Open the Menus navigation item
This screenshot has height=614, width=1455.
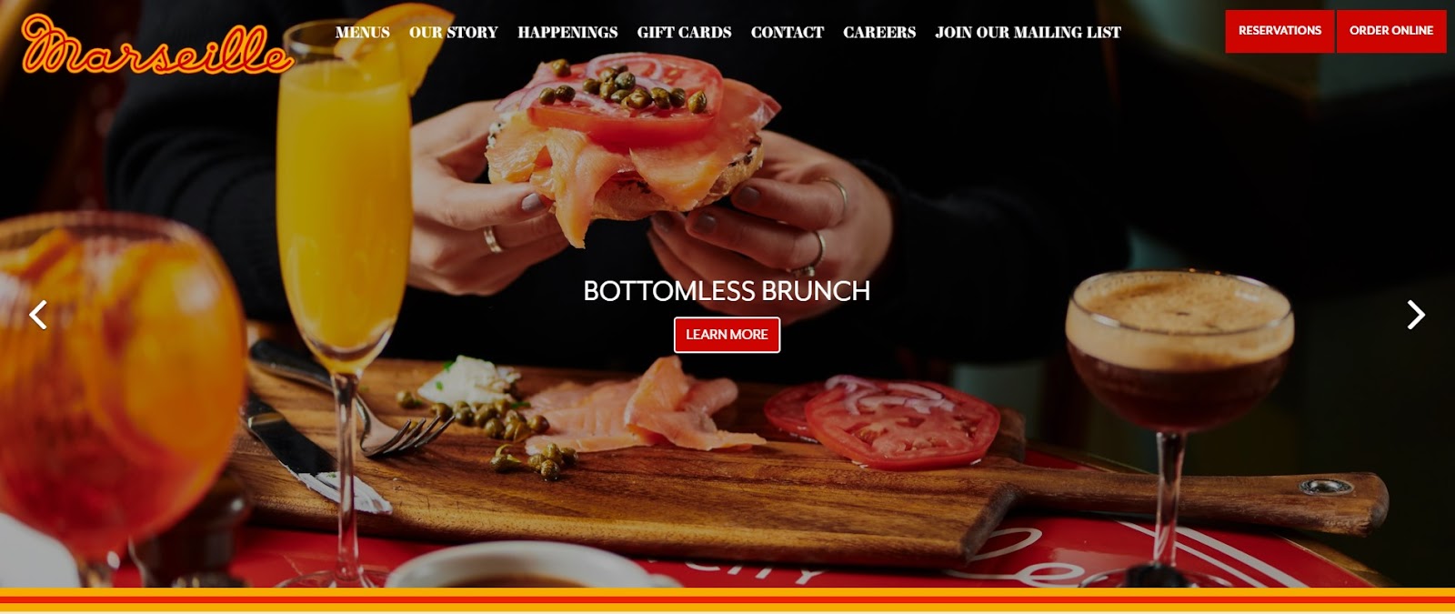[362, 32]
